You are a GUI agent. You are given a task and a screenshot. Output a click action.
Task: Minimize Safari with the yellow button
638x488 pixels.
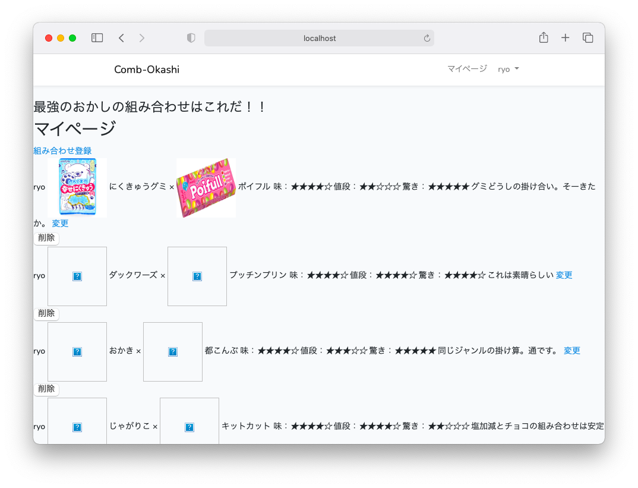61,38
